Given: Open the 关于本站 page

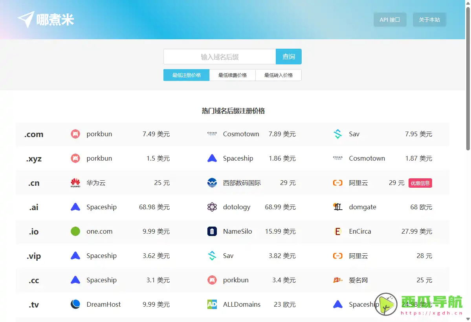Looking at the screenshot, I should pos(429,20).
